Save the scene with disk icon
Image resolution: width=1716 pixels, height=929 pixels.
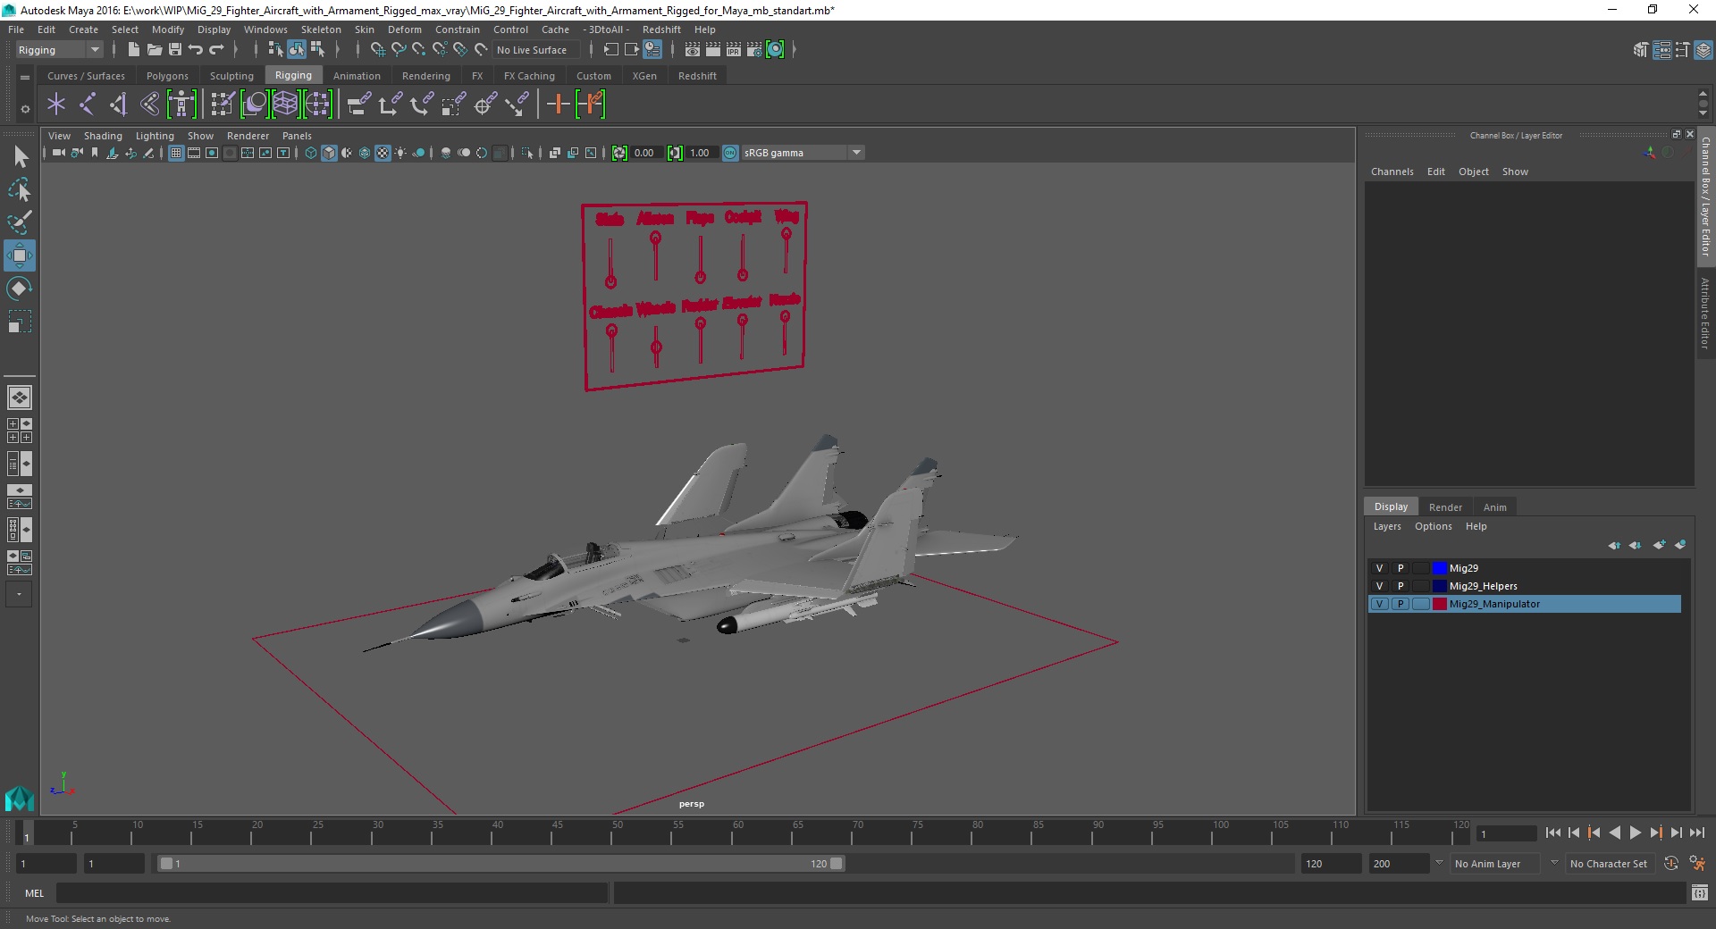click(x=175, y=50)
